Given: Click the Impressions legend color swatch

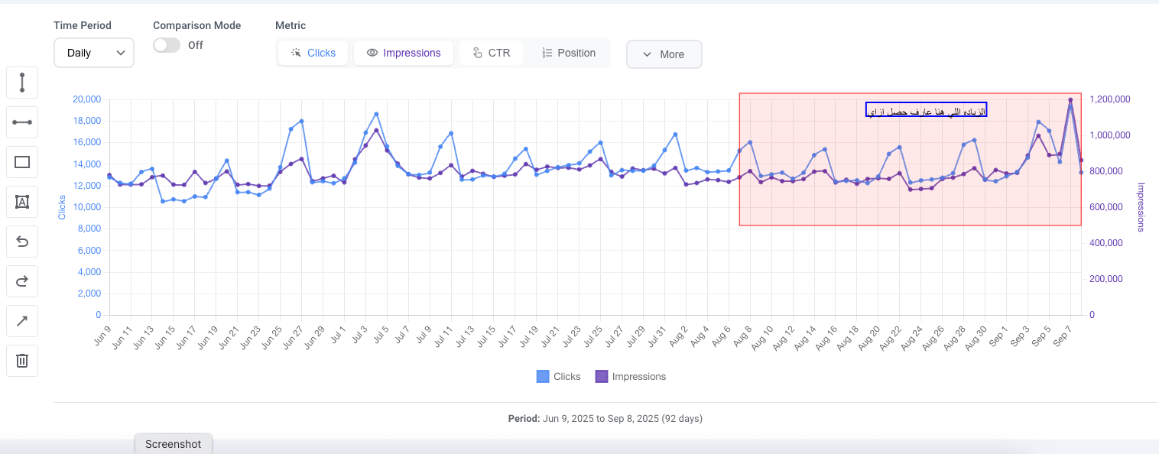Looking at the screenshot, I should pyautogui.click(x=601, y=376).
